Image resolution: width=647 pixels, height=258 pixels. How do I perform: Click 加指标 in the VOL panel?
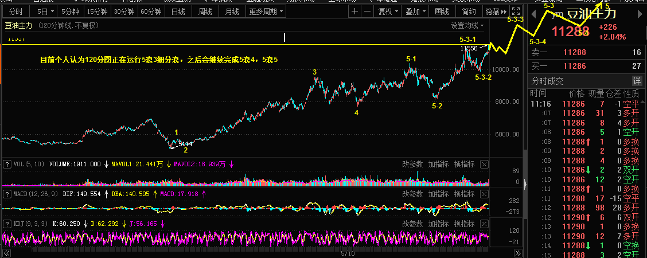[x=438, y=164]
